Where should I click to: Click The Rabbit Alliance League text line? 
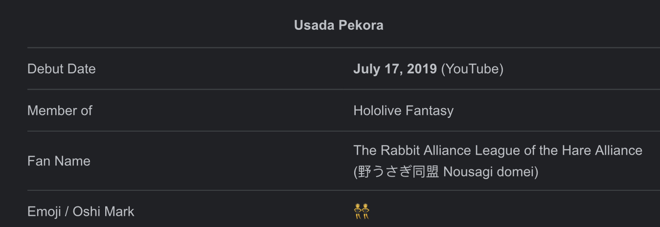498,150
